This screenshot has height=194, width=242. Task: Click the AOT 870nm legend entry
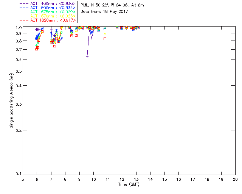click(x=48, y=16)
